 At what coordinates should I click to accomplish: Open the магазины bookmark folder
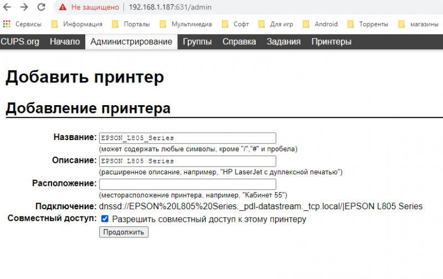pos(419,24)
